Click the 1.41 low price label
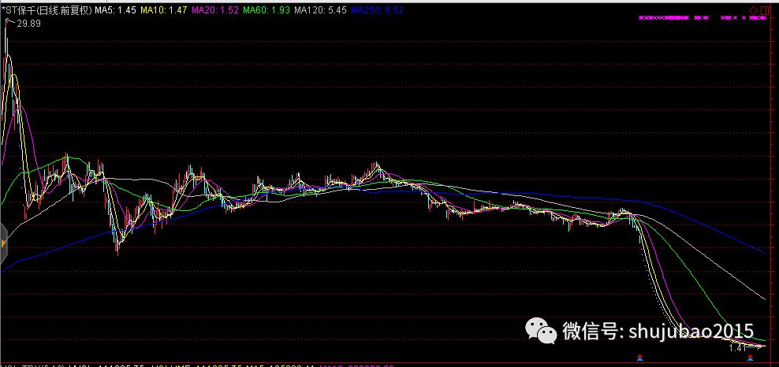This screenshot has width=779, height=367. point(738,348)
